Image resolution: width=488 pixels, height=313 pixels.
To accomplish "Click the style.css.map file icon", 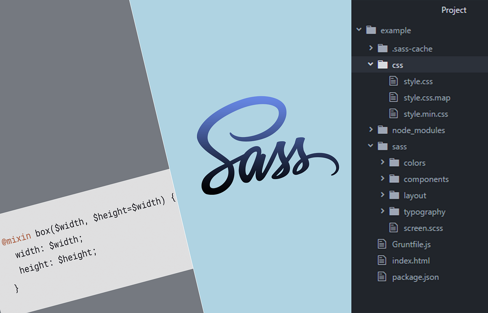I will coord(394,97).
